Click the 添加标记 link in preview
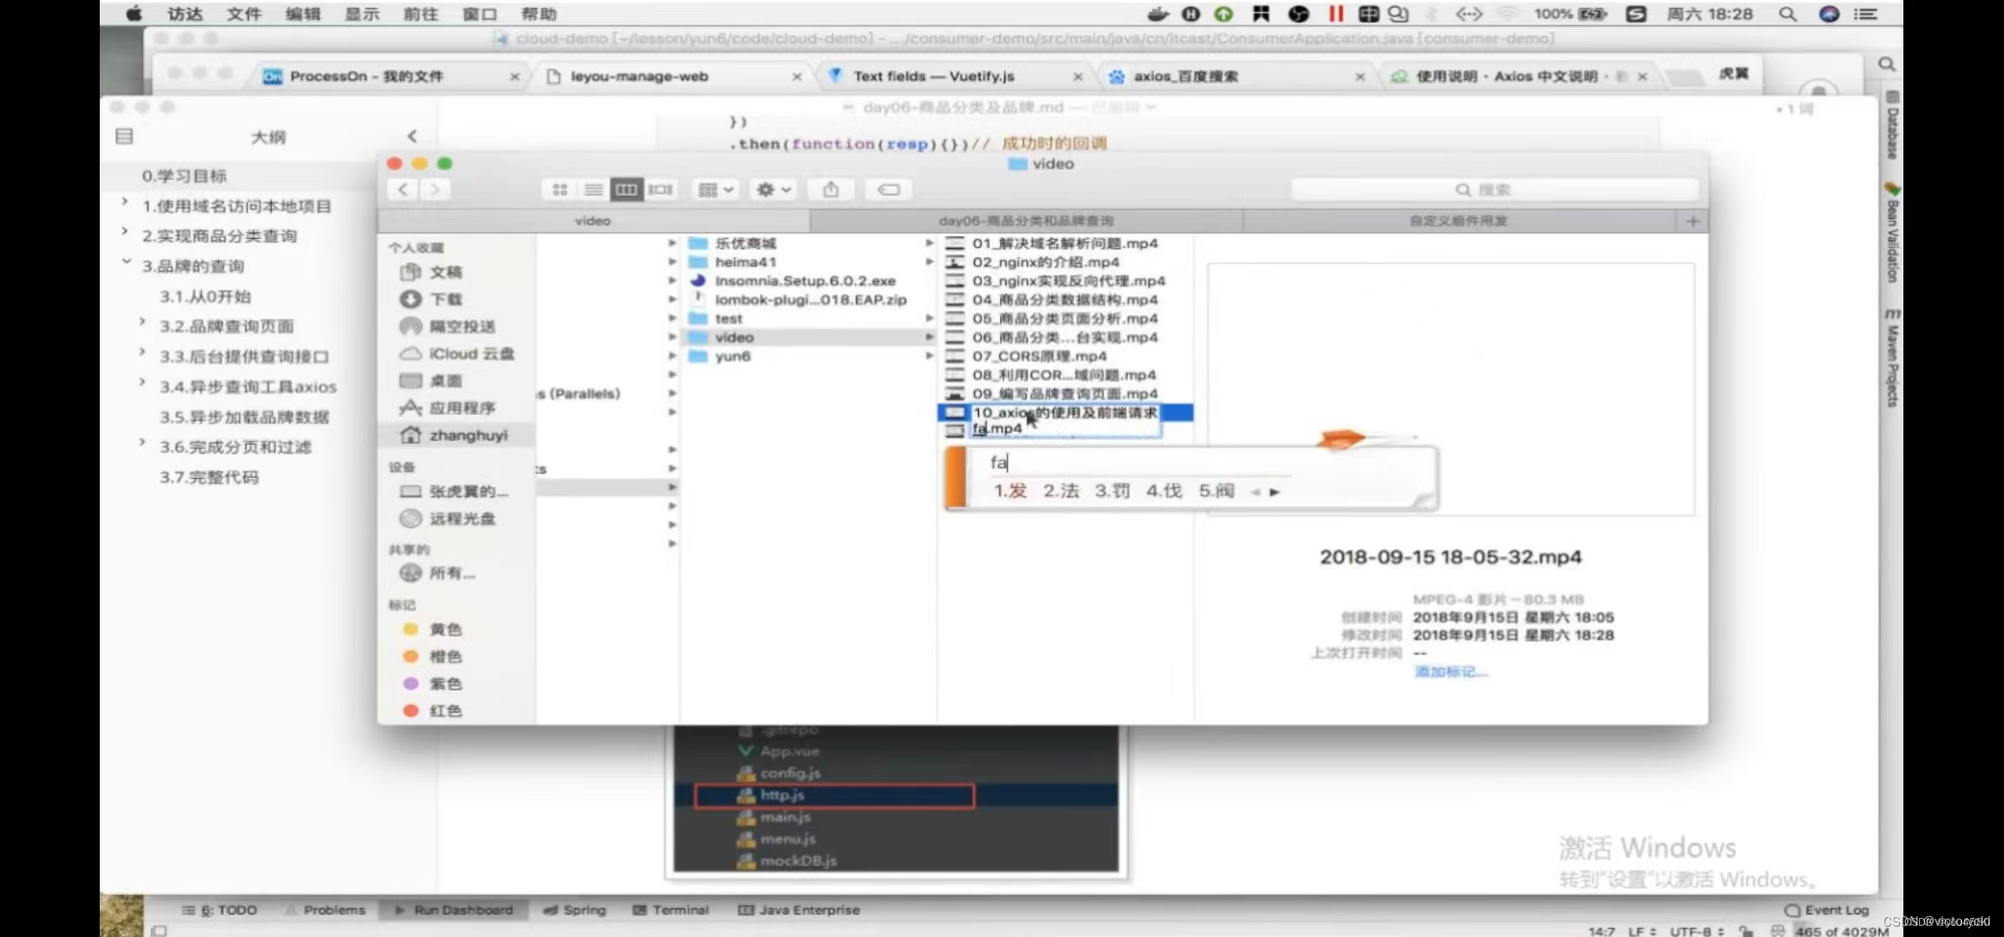Image resolution: width=2004 pixels, height=937 pixels. (1450, 672)
